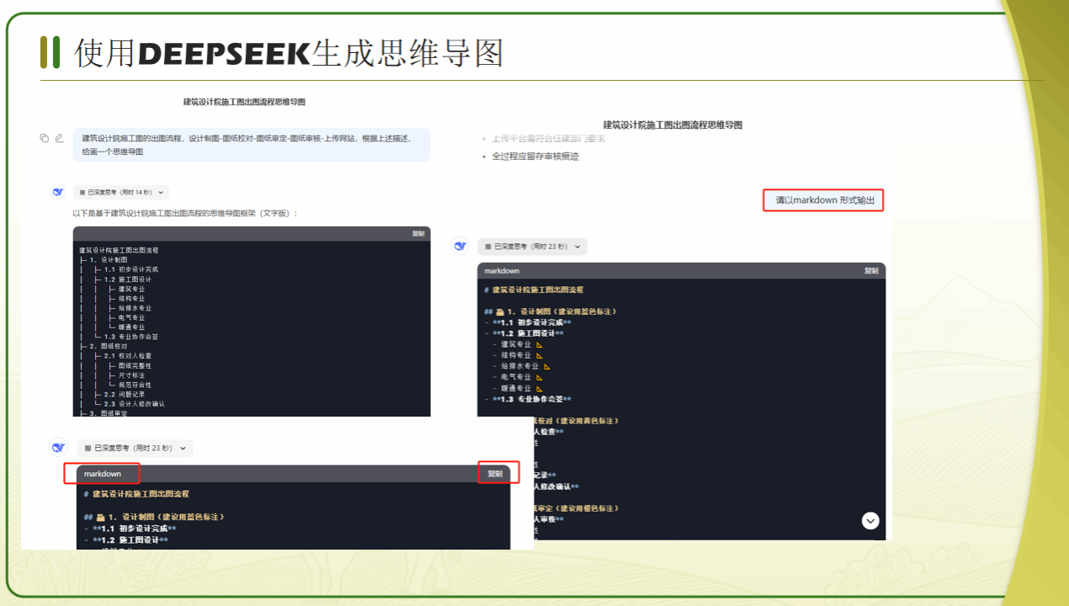Click the round scroll-to-bottom arrow button

pos(870,521)
